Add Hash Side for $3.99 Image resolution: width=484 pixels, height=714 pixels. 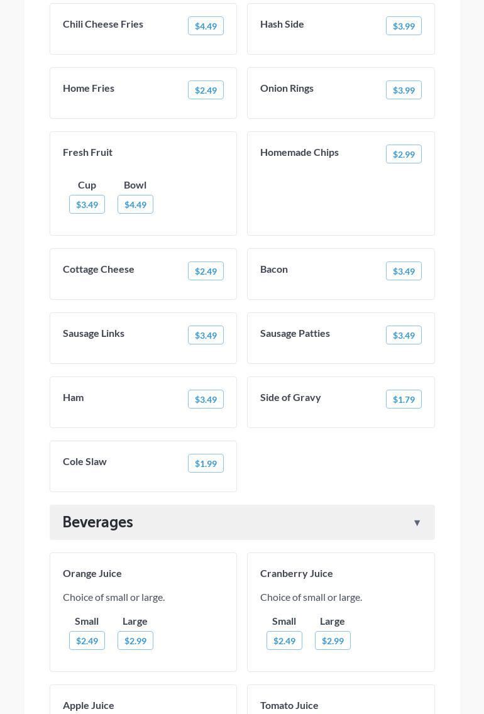[404, 26]
